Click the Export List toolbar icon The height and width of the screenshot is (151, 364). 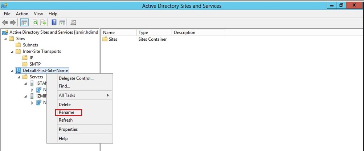[x=43, y=23]
